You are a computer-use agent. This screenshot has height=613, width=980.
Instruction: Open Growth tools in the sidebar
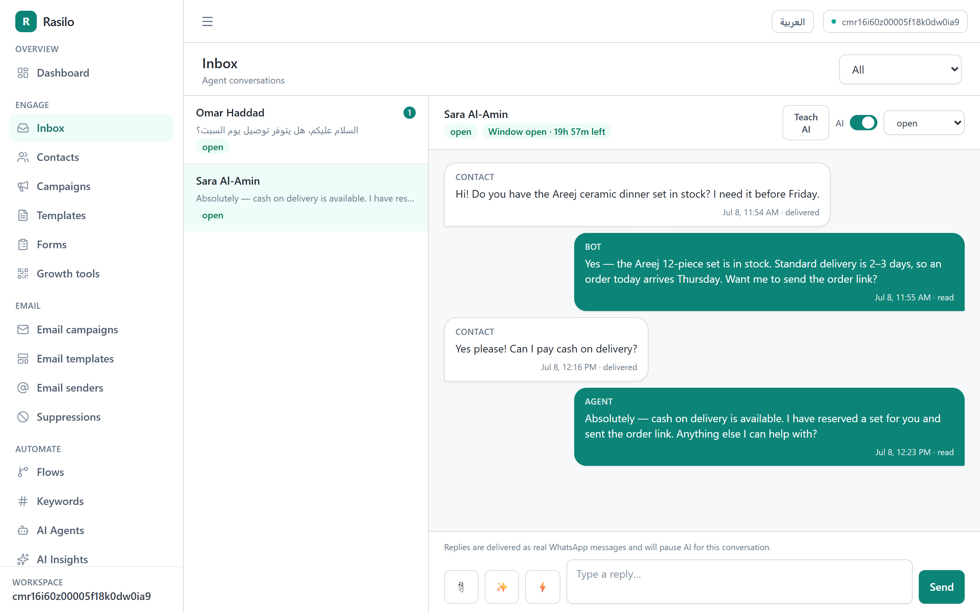[x=91, y=274]
